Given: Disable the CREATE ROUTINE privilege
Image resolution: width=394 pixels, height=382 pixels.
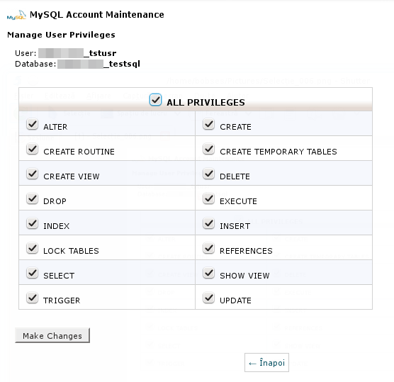Looking at the screenshot, I should (x=33, y=149).
